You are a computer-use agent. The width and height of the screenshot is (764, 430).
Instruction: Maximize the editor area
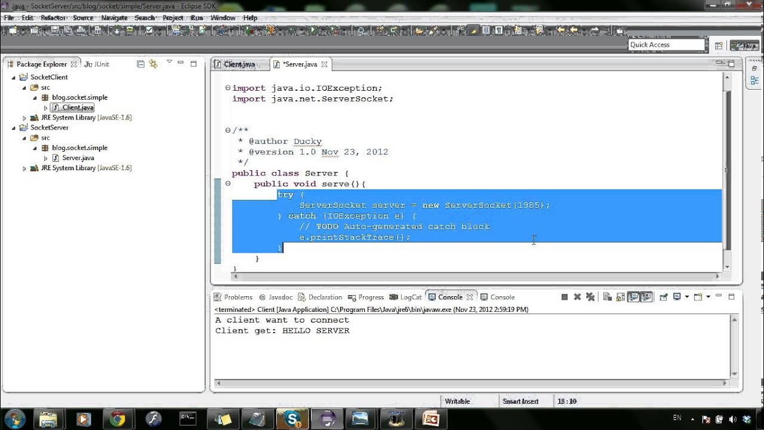point(732,63)
